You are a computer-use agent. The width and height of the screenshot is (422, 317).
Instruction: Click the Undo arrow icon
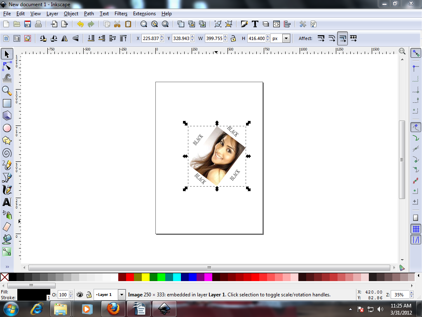pos(80,24)
